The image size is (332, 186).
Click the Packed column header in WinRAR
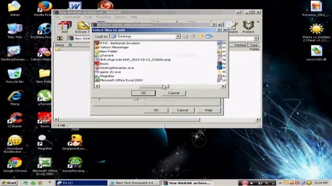(x=241, y=45)
